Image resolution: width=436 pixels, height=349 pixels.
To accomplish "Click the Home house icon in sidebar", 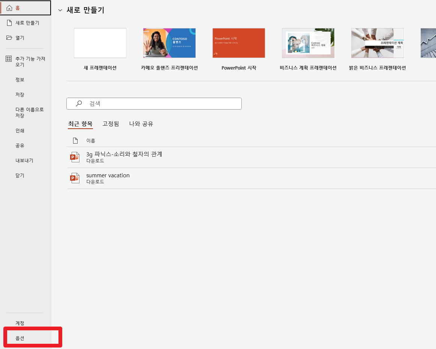I will [x=9, y=8].
